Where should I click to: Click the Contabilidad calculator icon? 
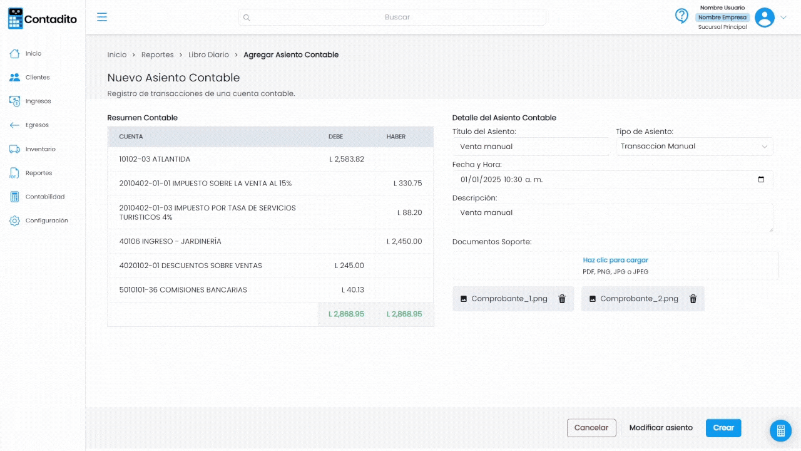tap(14, 197)
